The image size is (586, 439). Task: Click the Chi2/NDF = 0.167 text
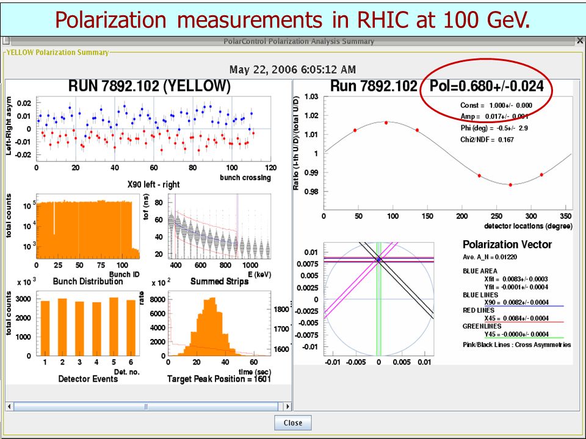point(487,140)
